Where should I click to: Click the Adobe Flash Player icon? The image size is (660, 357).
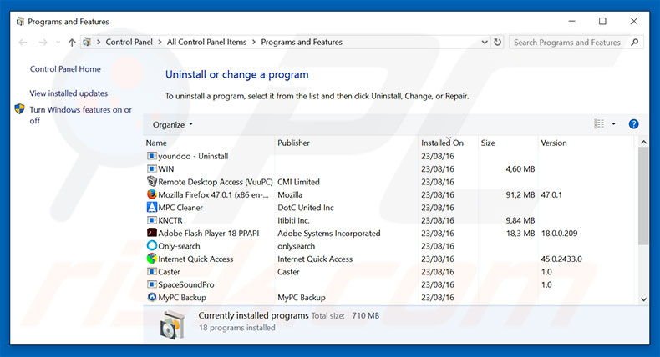click(151, 233)
